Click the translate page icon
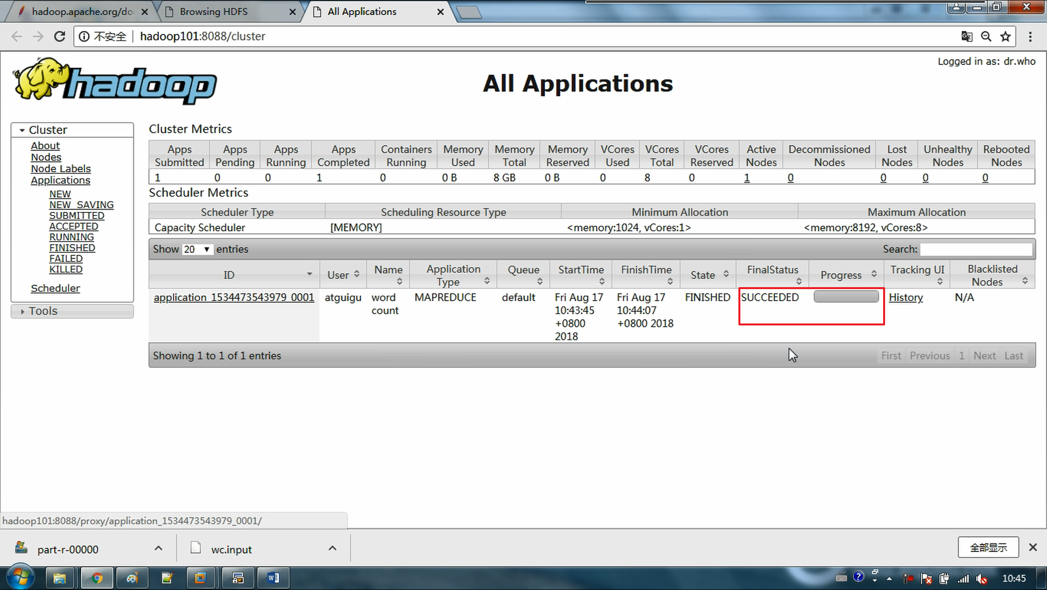This screenshot has height=590, width=1047. pyautogui.click(x=967, y=36)
